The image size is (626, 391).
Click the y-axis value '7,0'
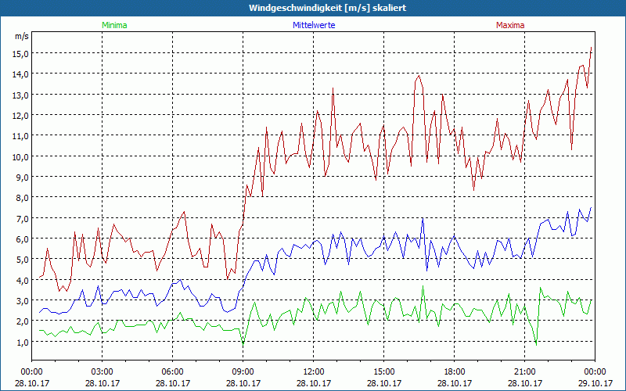[22, 218]
